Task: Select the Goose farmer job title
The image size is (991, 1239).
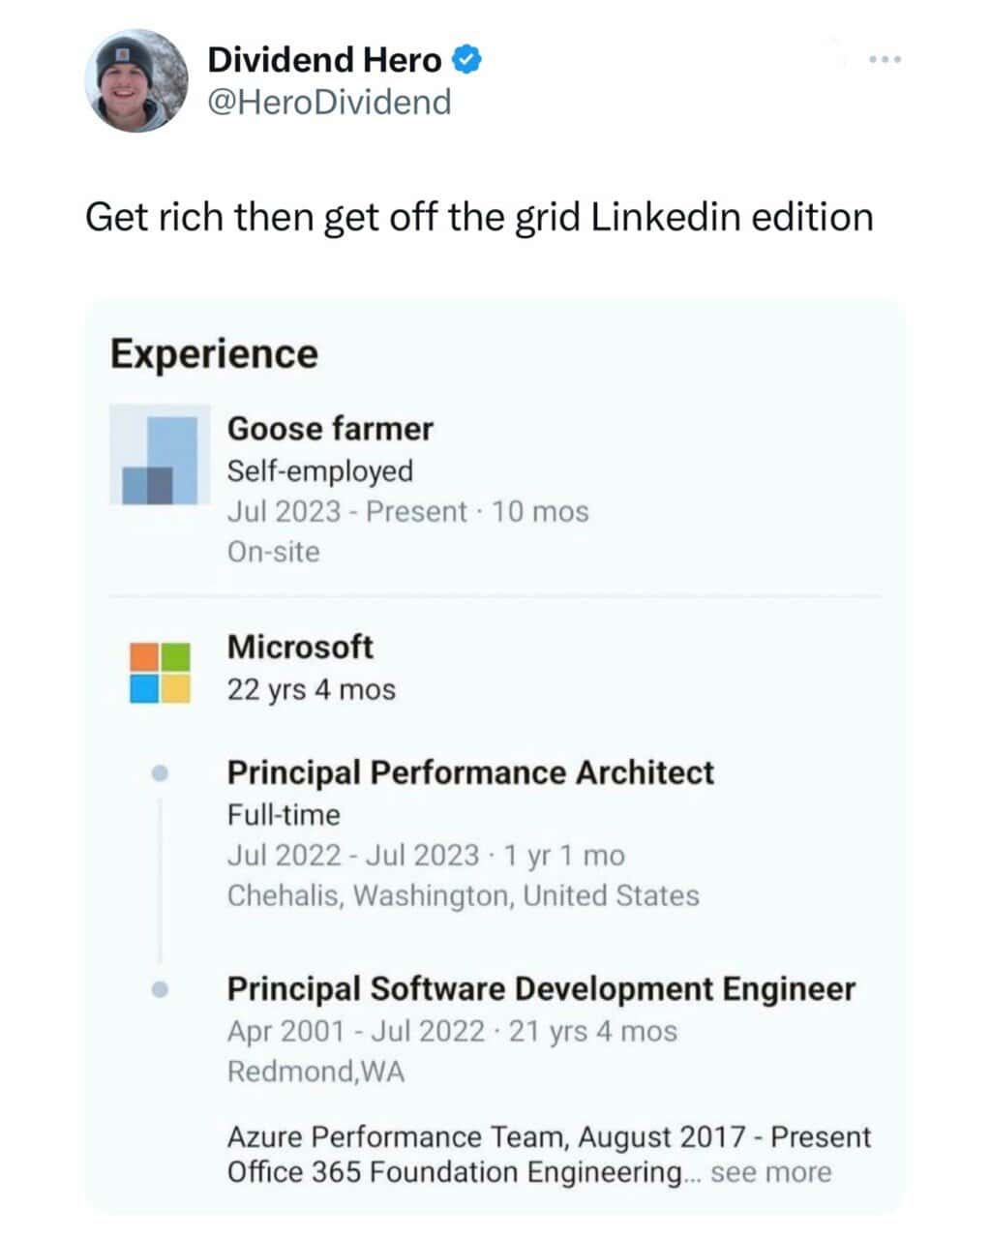Action: (330, 428)
